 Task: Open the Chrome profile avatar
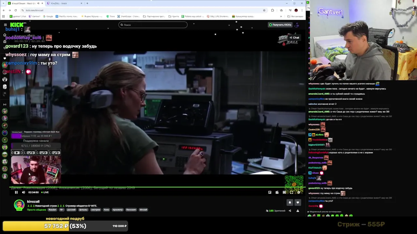pos(296,10)
